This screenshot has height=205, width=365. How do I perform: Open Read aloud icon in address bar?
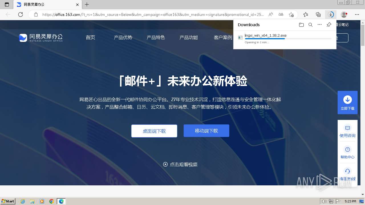tap(271, 15)
